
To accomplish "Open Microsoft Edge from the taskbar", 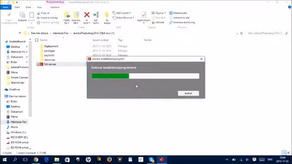I will point(47,159).
